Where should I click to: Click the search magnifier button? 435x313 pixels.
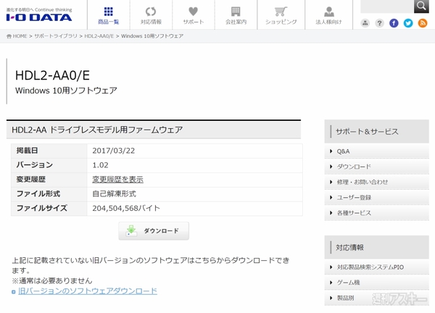421,6
